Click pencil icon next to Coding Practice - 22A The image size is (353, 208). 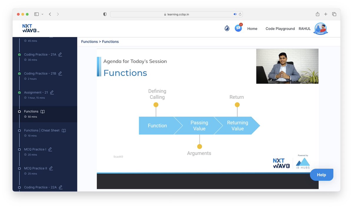[x=61, y=187]
